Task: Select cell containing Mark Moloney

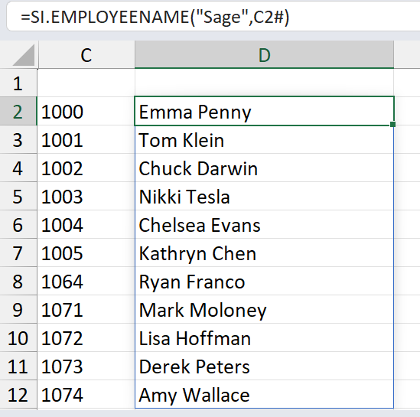Action: tap(265, 310)
